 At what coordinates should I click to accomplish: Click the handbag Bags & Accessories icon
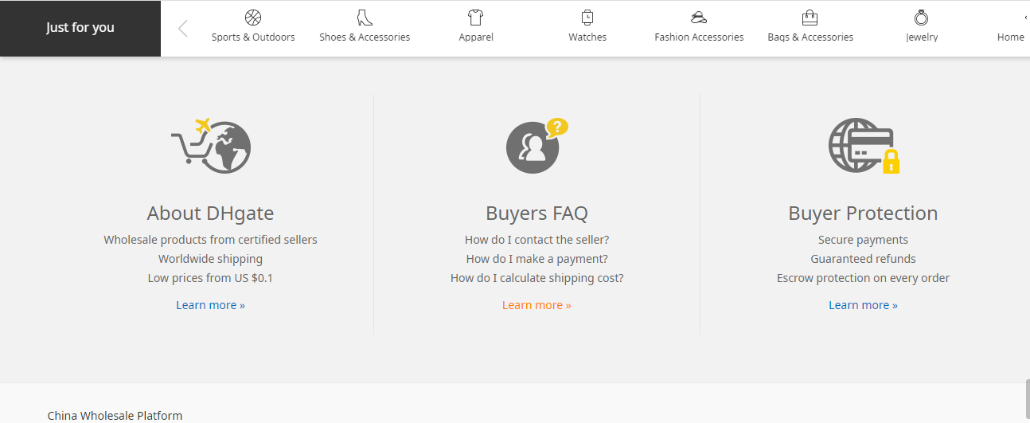(810, 18)
